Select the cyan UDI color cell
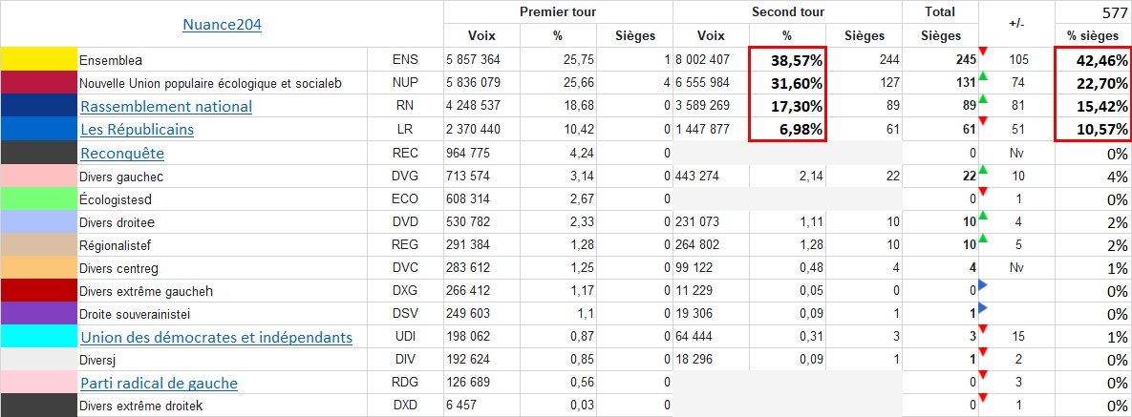1132x417 pixels. click(39, 337)
